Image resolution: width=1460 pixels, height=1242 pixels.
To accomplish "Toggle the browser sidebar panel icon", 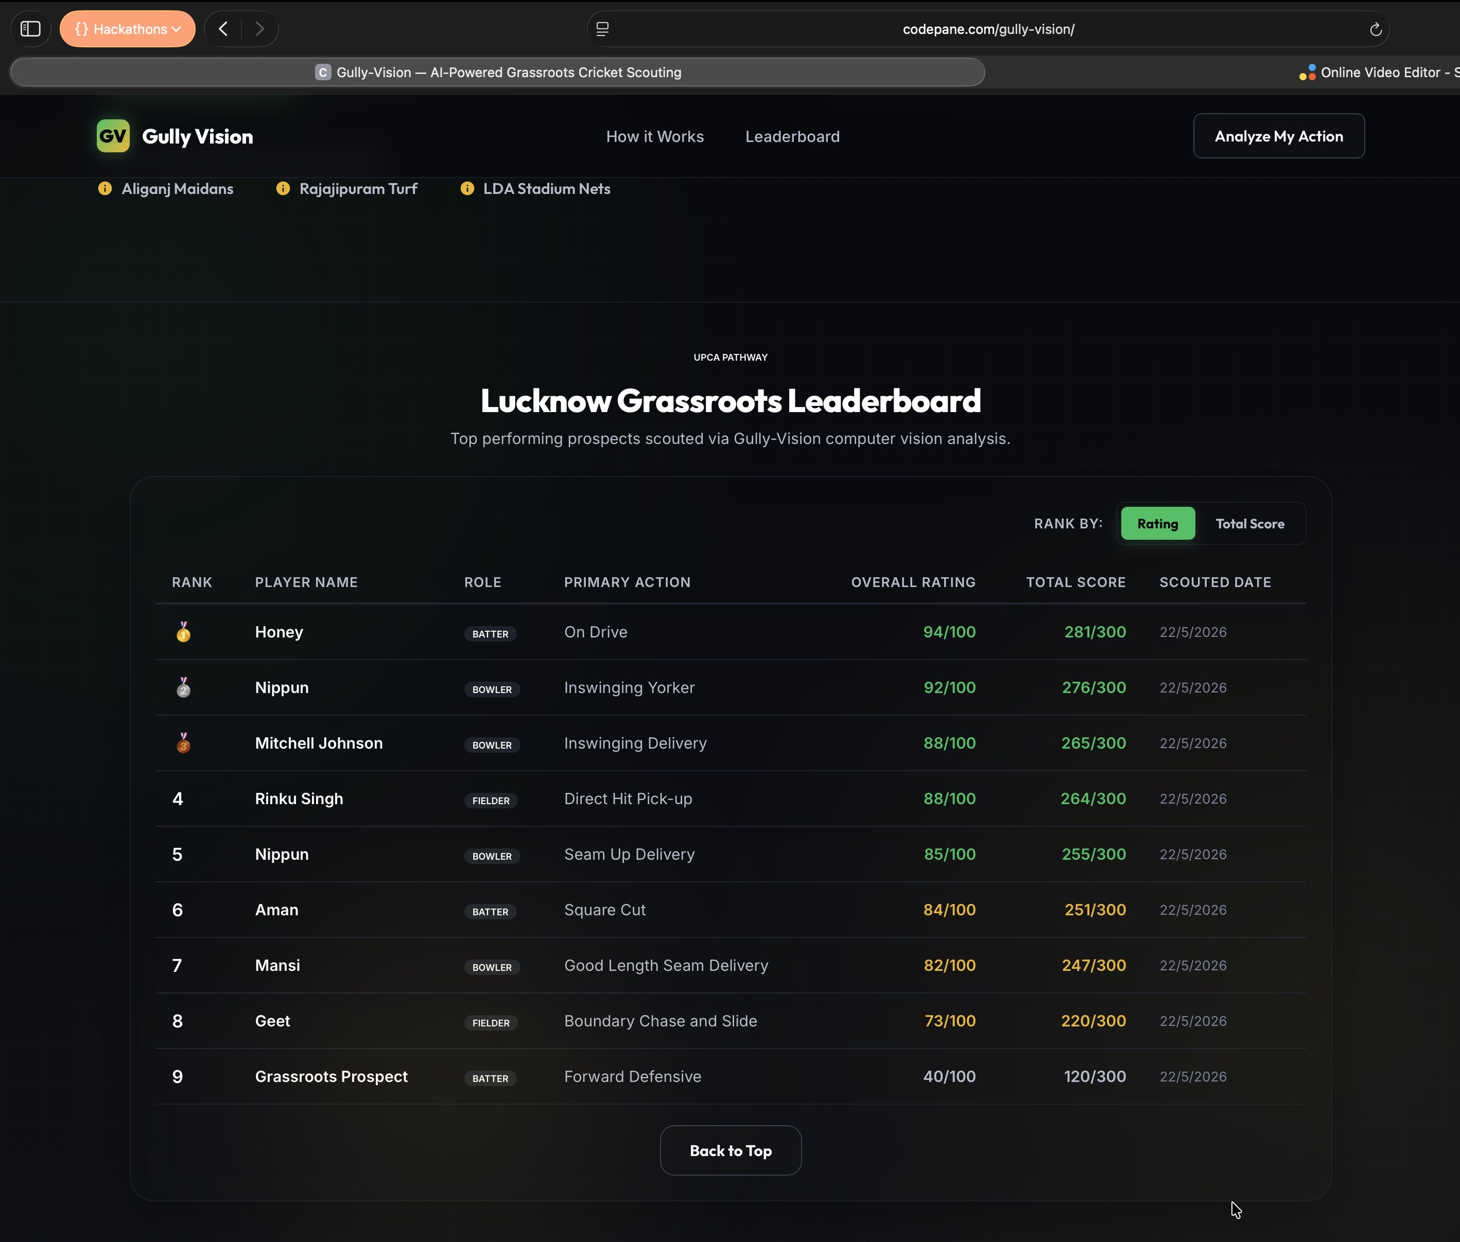I will coord(30,29).
